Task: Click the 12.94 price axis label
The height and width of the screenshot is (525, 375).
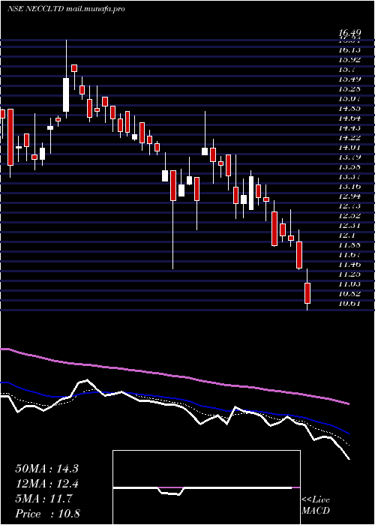Action: click(349, 196)
